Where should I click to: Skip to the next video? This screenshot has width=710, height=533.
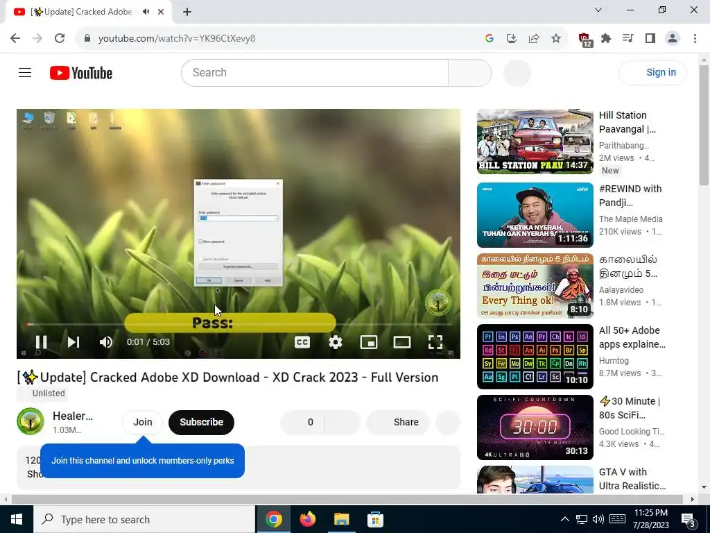click(73, 342)
